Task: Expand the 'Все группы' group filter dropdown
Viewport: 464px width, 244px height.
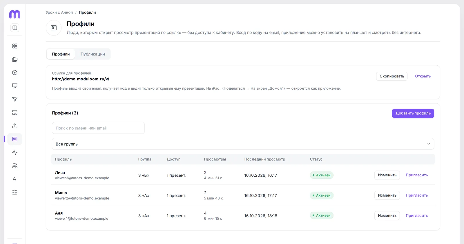Action: (x=243, y=144)
